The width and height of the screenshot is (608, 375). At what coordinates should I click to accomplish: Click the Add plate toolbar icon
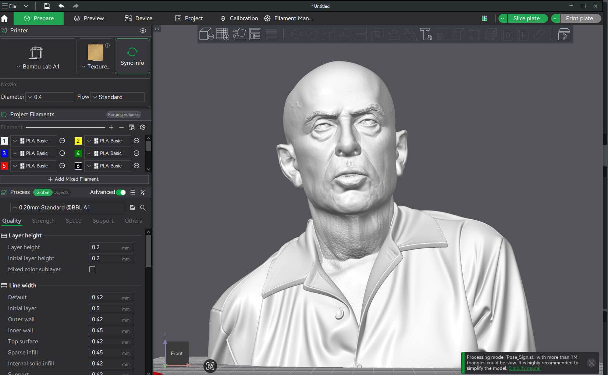click(x=223, y=34)
